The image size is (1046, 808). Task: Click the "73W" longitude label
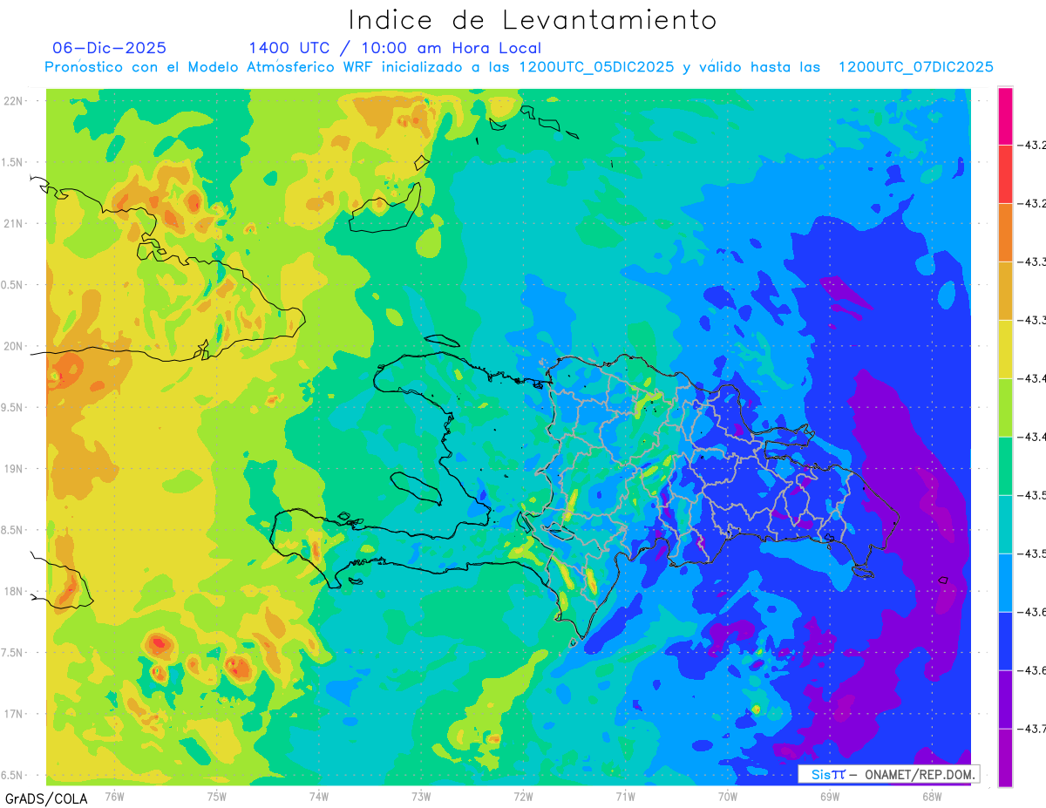coord(421,796)
